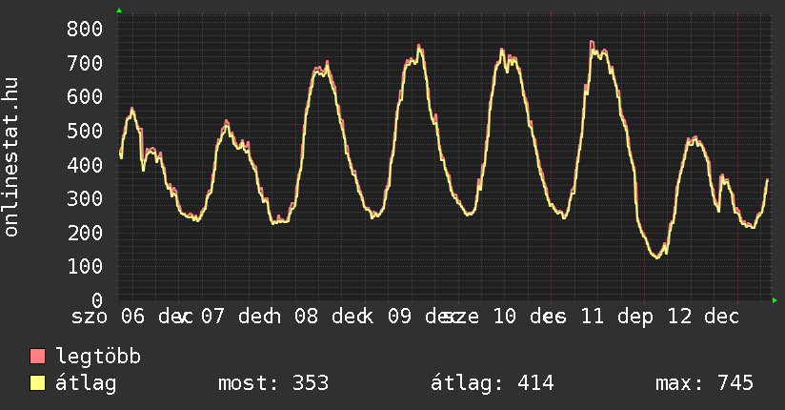Select the átlag legend label beside yellow swatch
The width and height of the screenshot is (785, 410).
click(x=86, y=384)
